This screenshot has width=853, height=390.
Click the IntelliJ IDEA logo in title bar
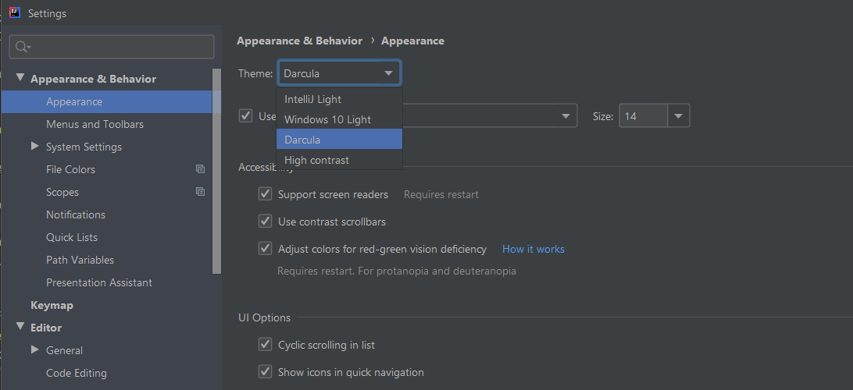pos(15,13)
